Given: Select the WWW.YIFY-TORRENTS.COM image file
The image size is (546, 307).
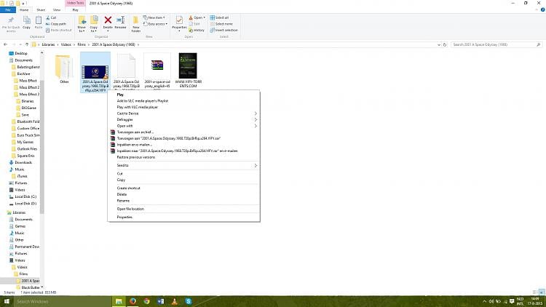Looking at the screenshot, I should pos(188,71).
